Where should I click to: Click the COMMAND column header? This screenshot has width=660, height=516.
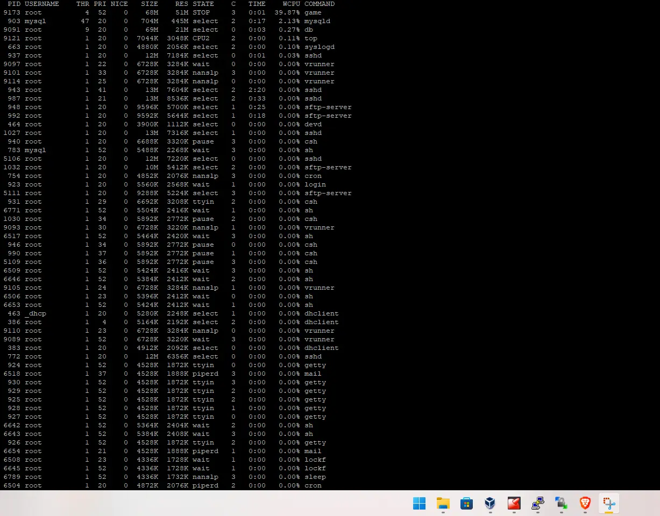320,4
